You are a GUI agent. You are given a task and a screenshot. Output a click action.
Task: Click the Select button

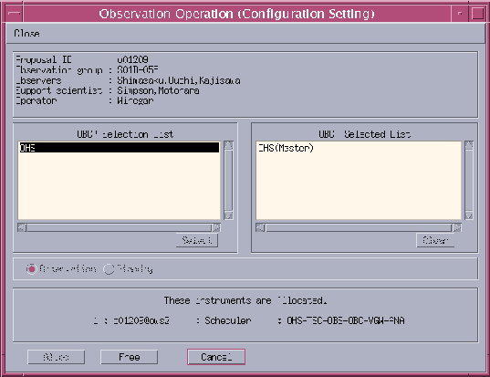coord(197,240)
